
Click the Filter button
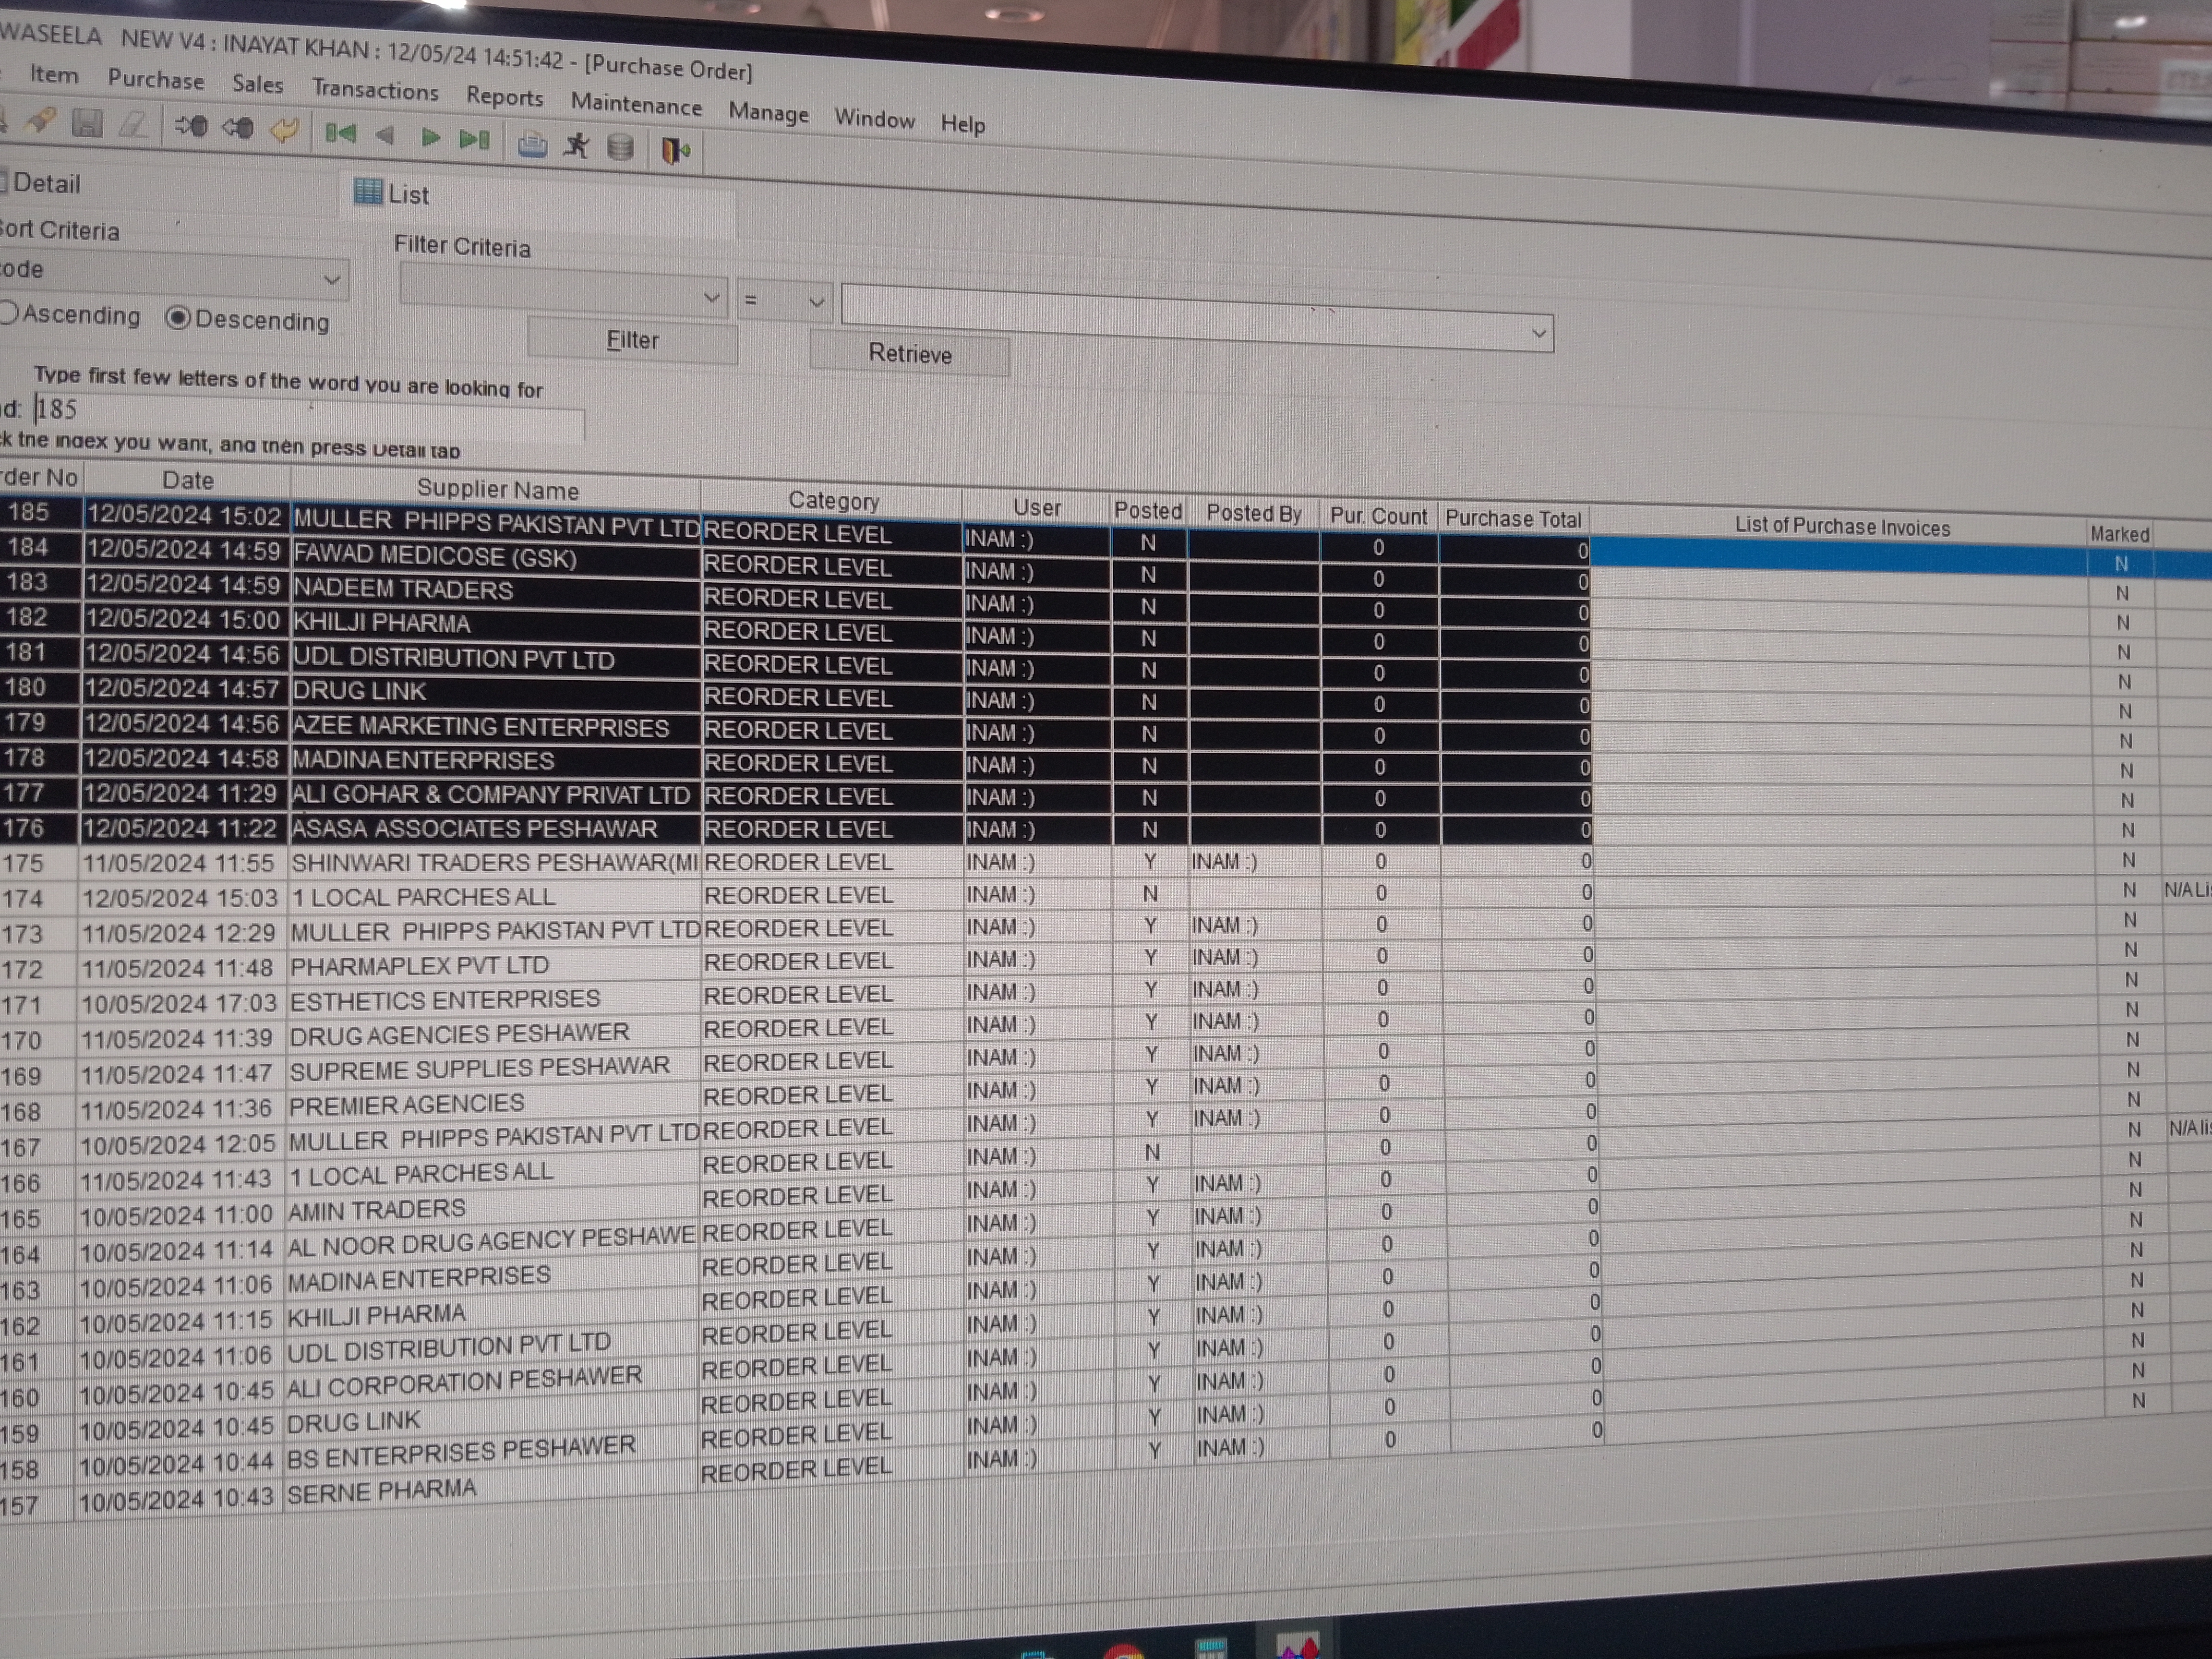(x=632, y=340)
